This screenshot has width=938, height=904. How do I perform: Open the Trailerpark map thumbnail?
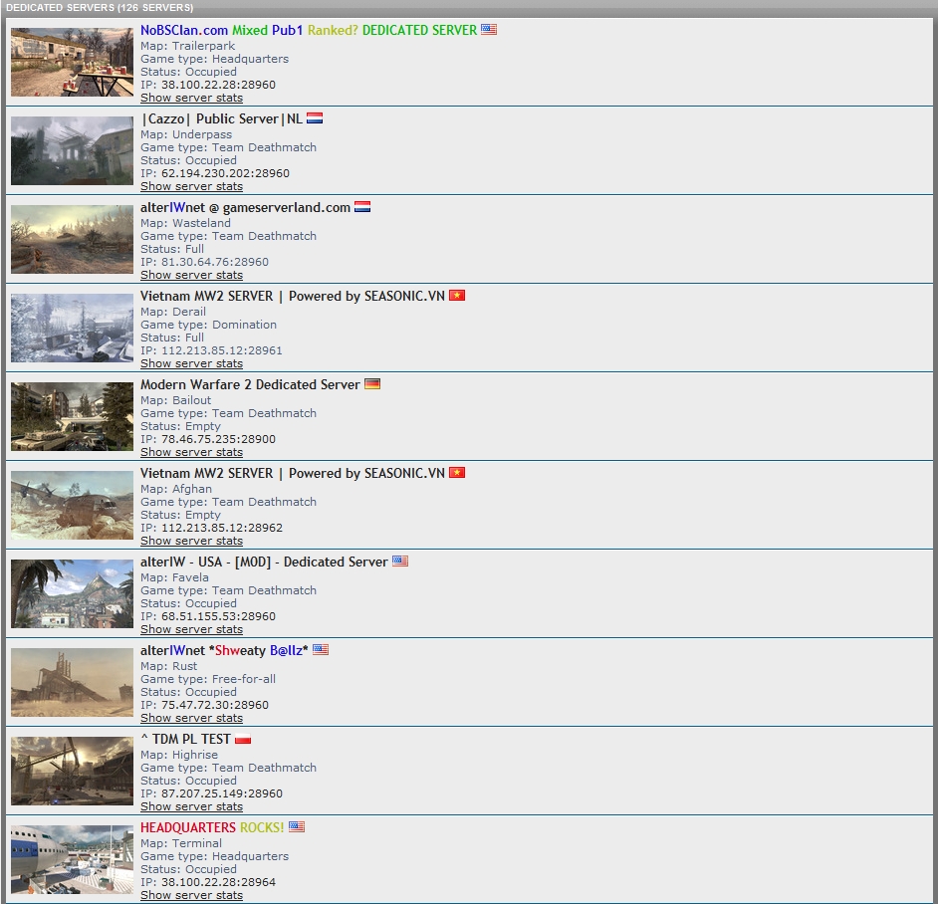tap(72, 62)
